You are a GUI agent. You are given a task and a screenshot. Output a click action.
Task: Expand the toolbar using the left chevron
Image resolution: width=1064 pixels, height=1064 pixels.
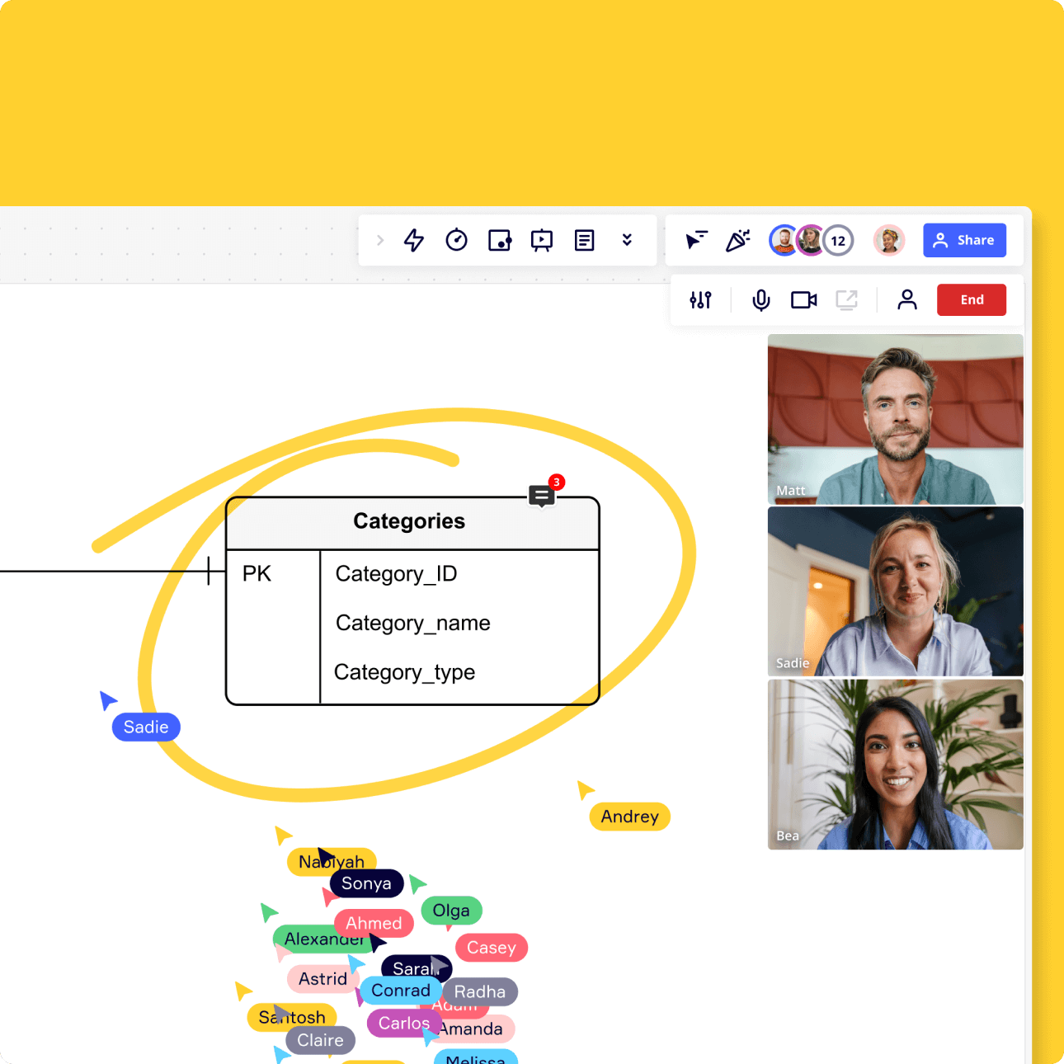tap(379, 240)
